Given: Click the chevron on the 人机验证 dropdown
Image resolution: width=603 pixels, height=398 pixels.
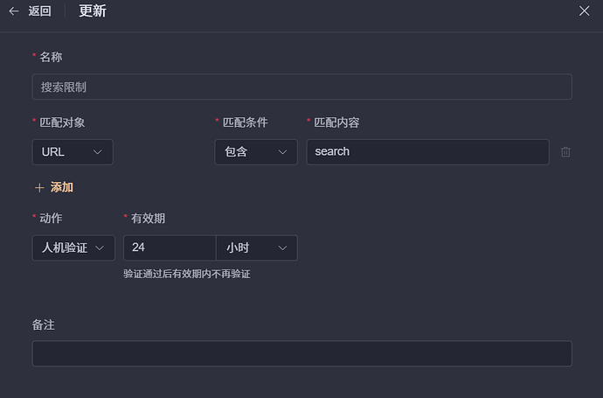Looking at the screenshot, I should pyautogui.click(x=100, y=248).
